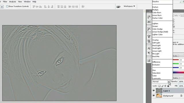
Task: Select the Background layer thumbnail
Action: 159,96
